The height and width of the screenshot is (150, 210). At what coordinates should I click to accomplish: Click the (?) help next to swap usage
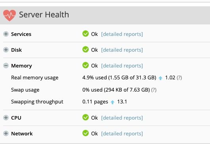154,90
